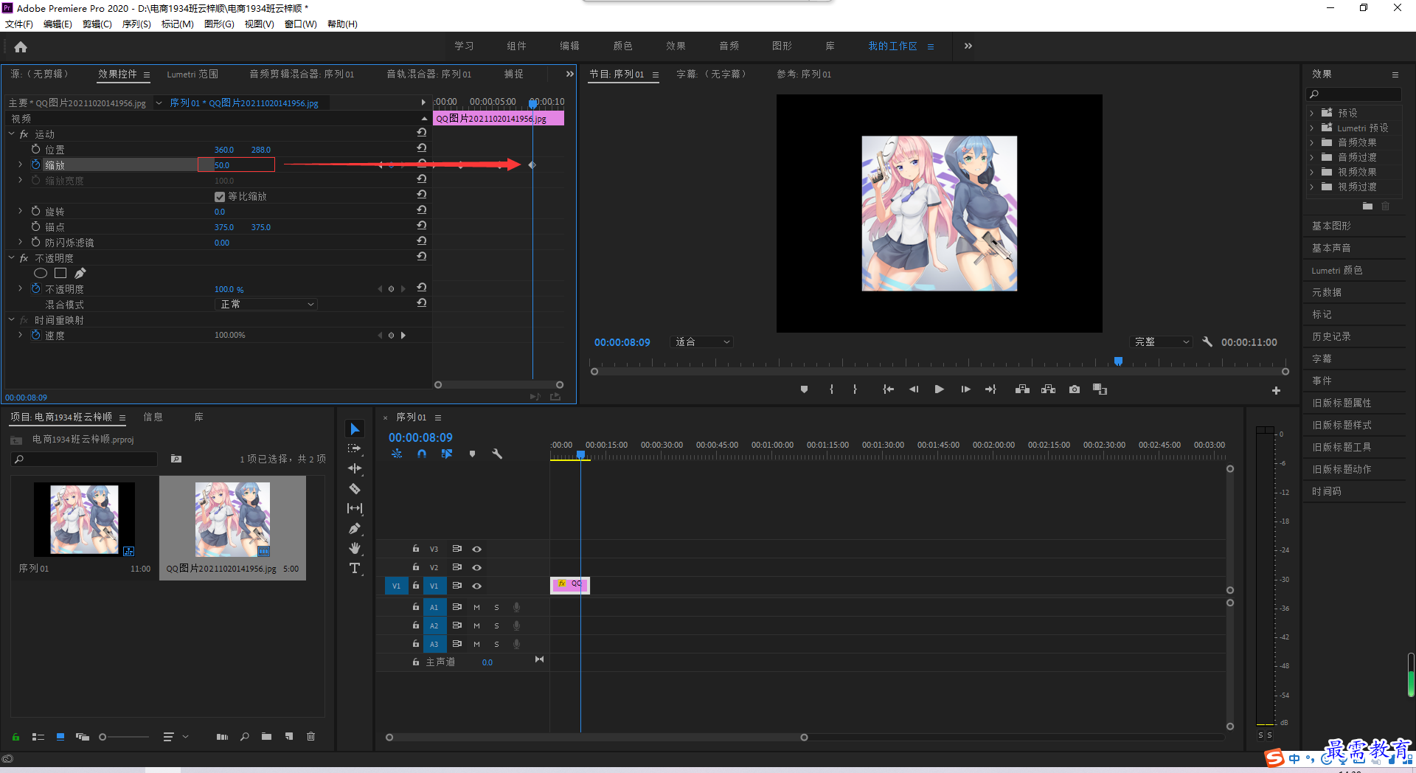Expand the 音频过渡 audio transitions folder
The height and width of the screenshot is (773, 1416).
coord(1312,157)
